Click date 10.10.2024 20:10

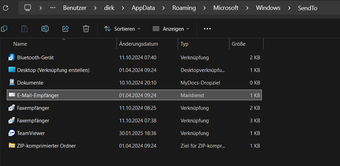pos(138,83)
